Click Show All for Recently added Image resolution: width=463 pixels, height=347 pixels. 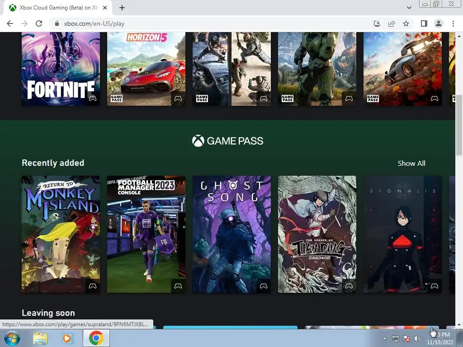(x=411, y=163)
